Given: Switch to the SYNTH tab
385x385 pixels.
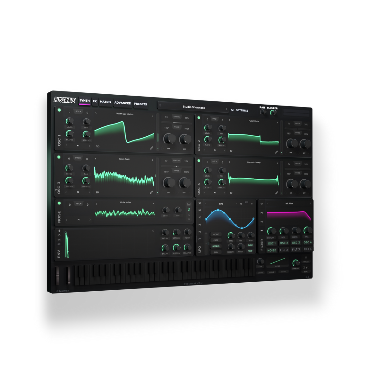Looking at the screenshot, I should tap(85, 101).
